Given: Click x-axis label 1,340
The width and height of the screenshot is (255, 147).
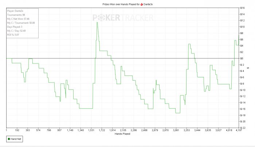Looking at the screenshot, I should [81, 130].
